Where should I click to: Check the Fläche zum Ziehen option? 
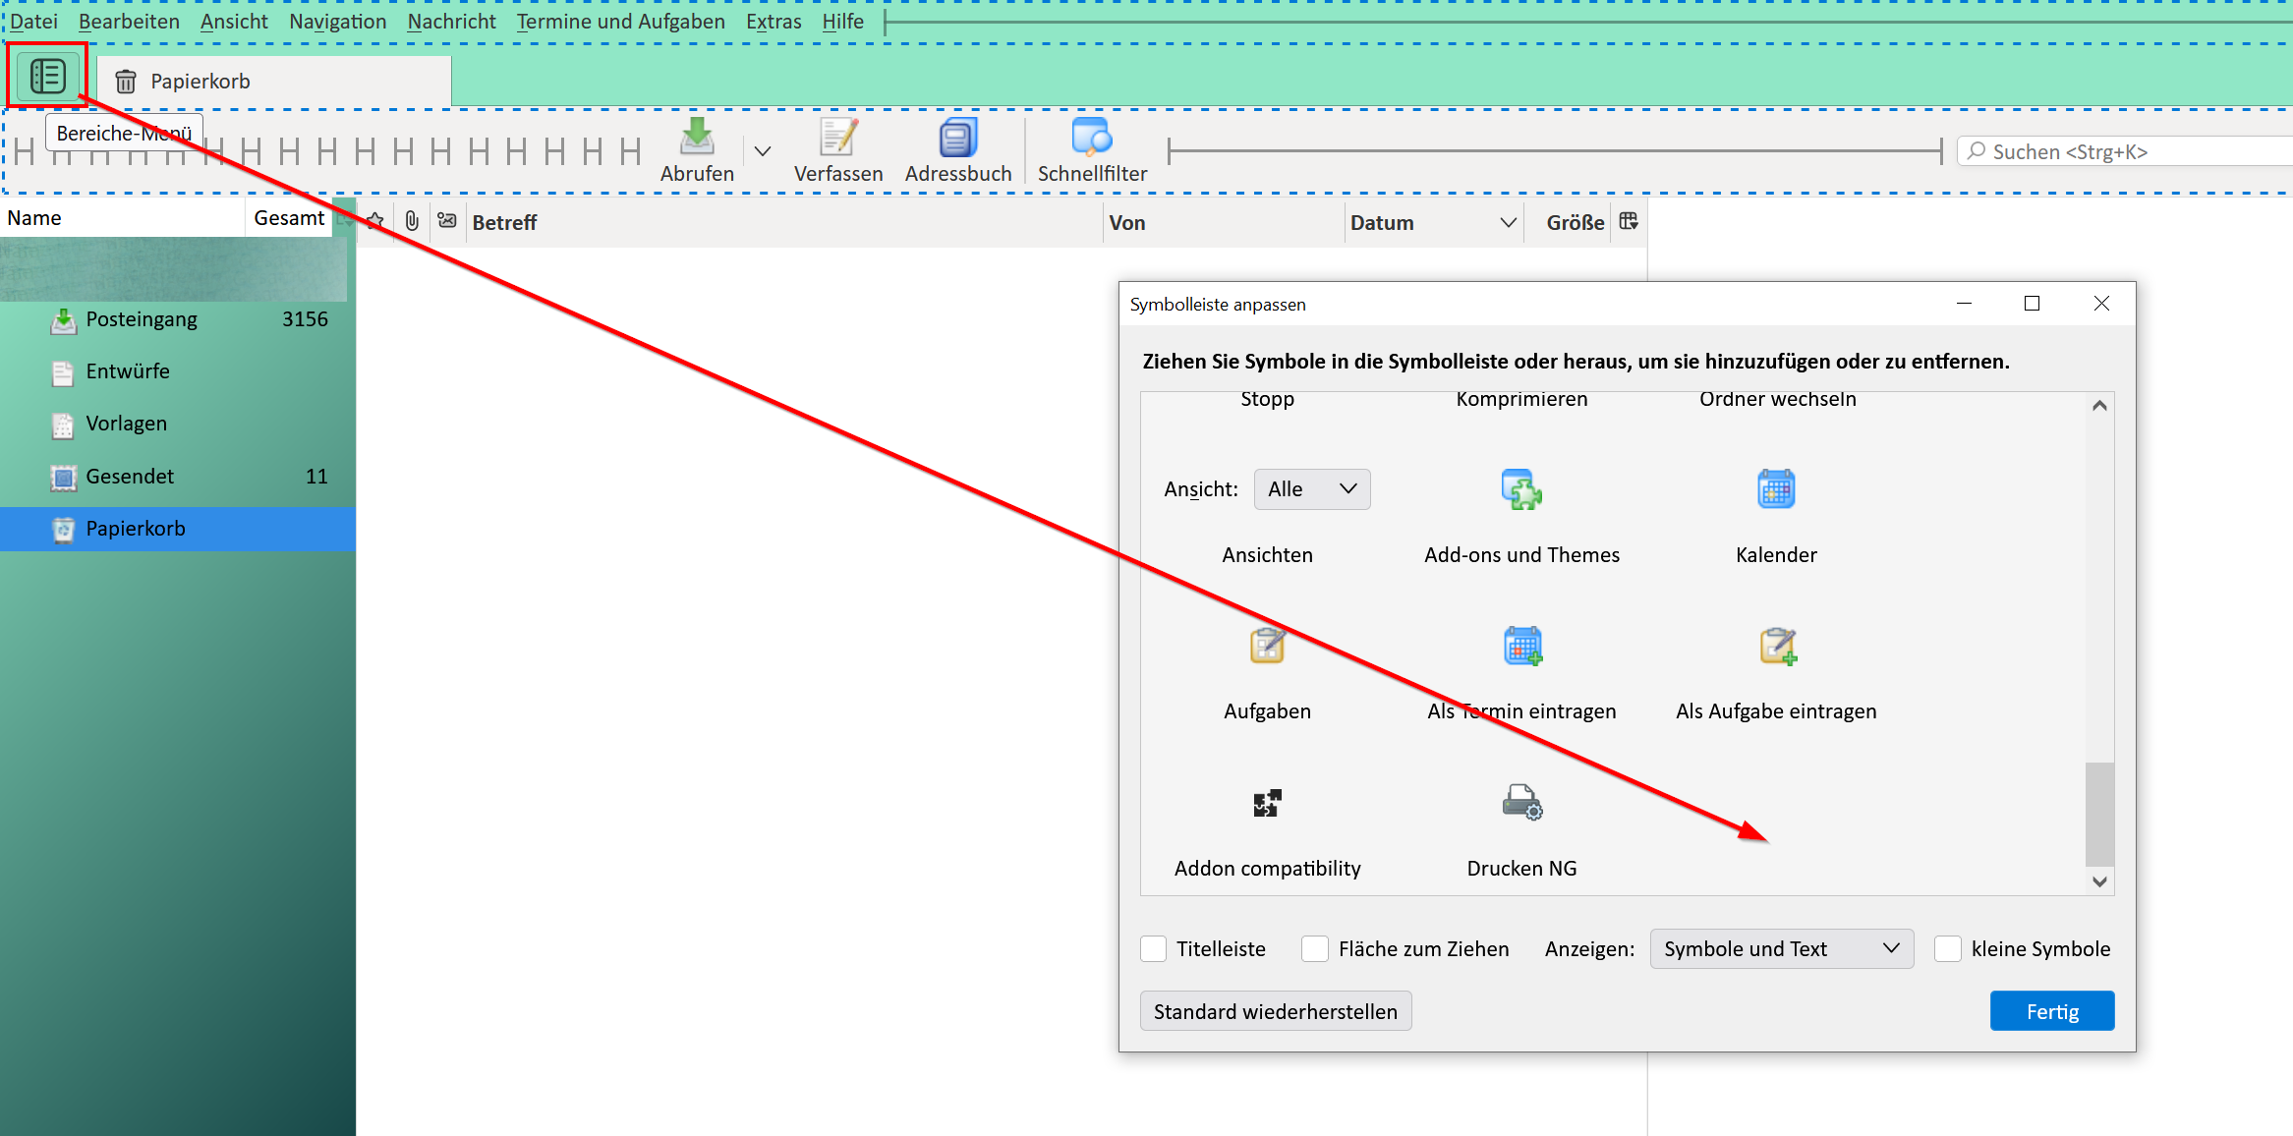click(1315, 949)
